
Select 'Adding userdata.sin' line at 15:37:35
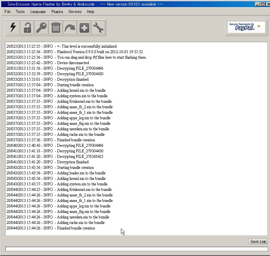58,129
